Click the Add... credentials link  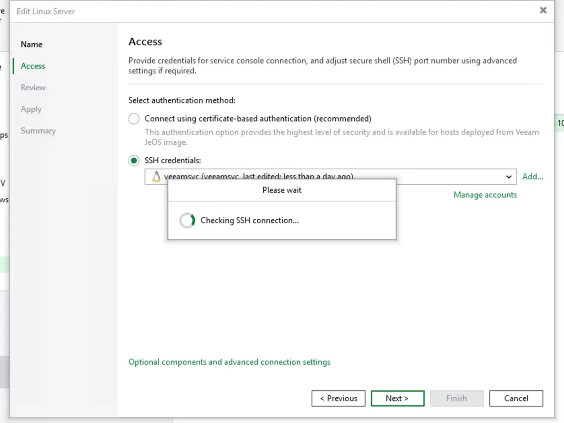tap(532, 177)
